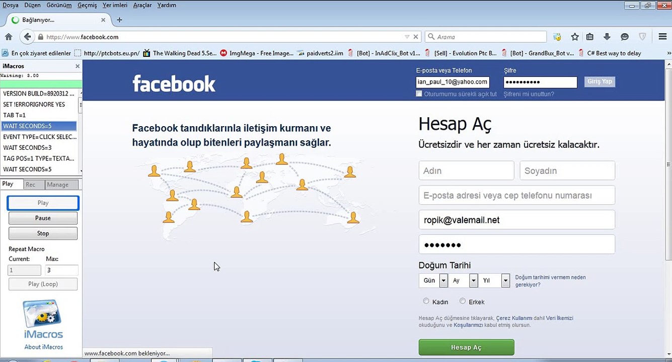Bookmark this page with the star icon
The image size is (672, 362).
click(575, 37)
